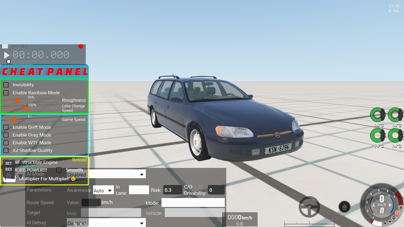Open the AI Mode dropdown
Viewport: 404px width, 227px height.
106,174
